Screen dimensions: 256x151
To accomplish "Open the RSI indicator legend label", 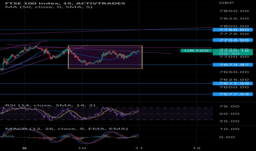I will pyautogui.click(x=50, y=105).
